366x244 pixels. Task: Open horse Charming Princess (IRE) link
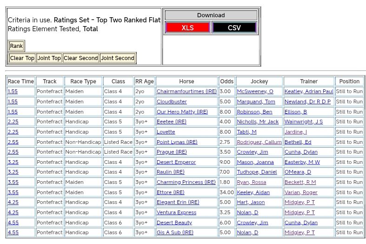click(x=186, y=183)
